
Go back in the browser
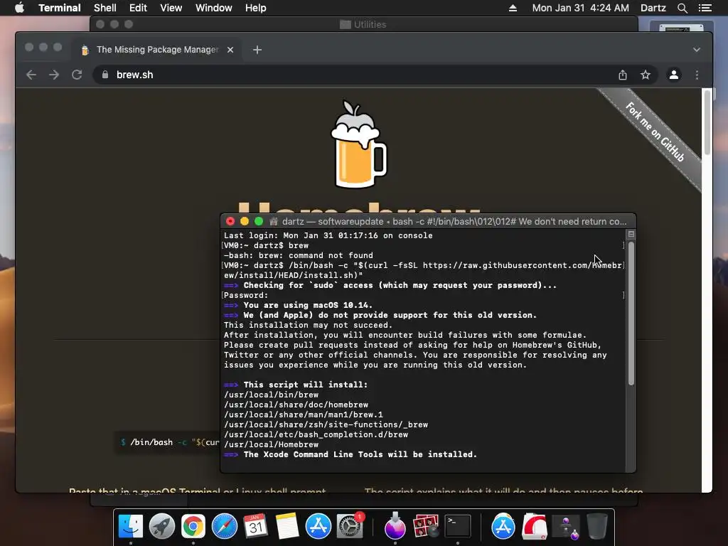coord(31,75)
